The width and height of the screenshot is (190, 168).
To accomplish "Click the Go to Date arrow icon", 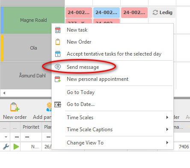I will click(58, 104).
